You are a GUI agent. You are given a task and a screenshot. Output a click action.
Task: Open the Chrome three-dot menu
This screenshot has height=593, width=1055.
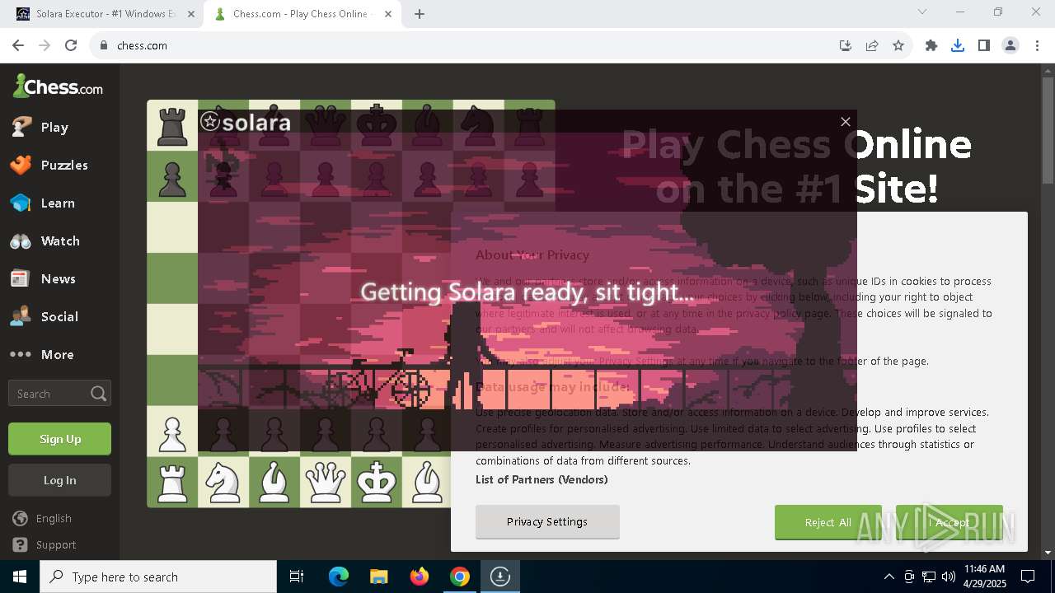tap(1037, 45)
